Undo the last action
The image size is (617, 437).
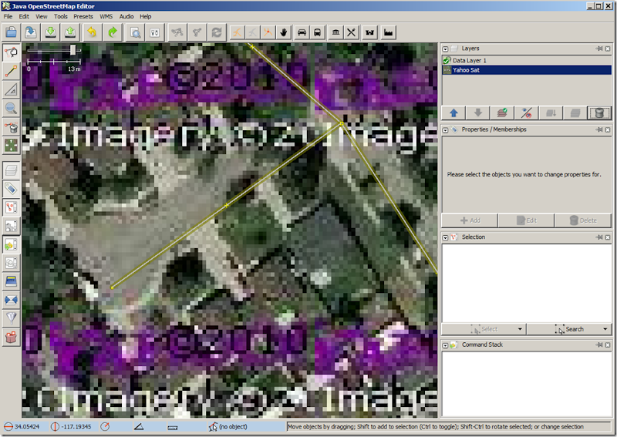(x=92, y=32)
